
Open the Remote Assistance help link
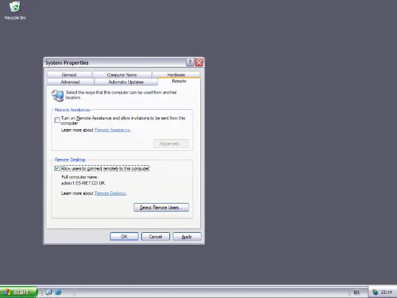pos(112,130)
